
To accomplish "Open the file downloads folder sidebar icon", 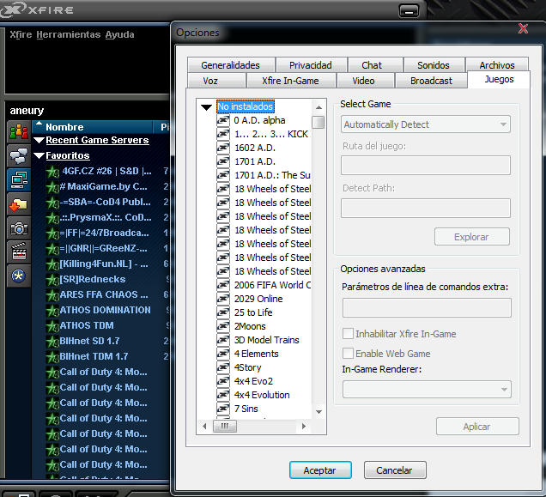I will tap(19, 204).
